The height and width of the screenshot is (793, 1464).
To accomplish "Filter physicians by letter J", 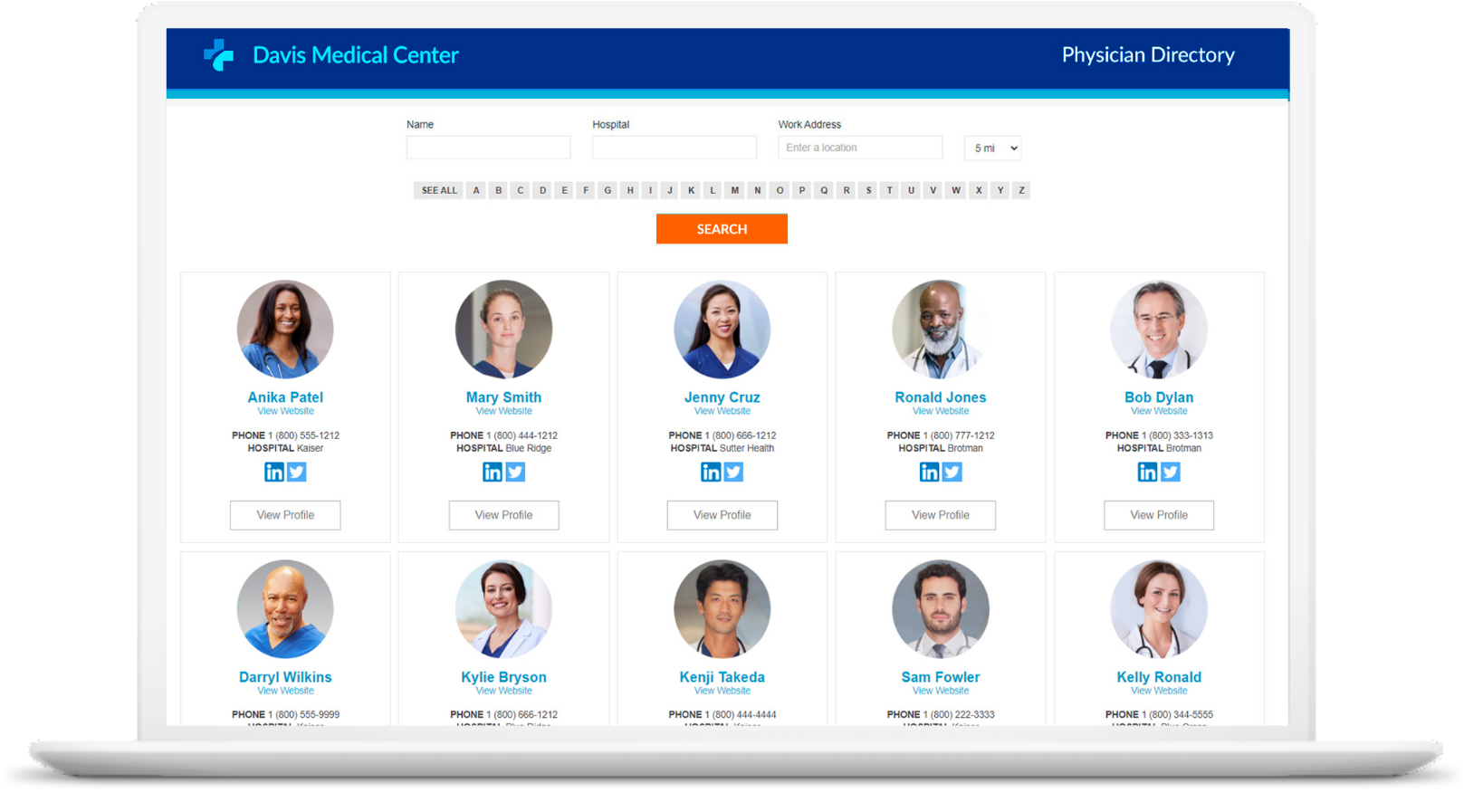I will pos(670,190).
